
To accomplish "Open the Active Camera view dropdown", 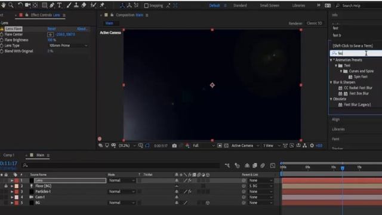I will [245, 146].
